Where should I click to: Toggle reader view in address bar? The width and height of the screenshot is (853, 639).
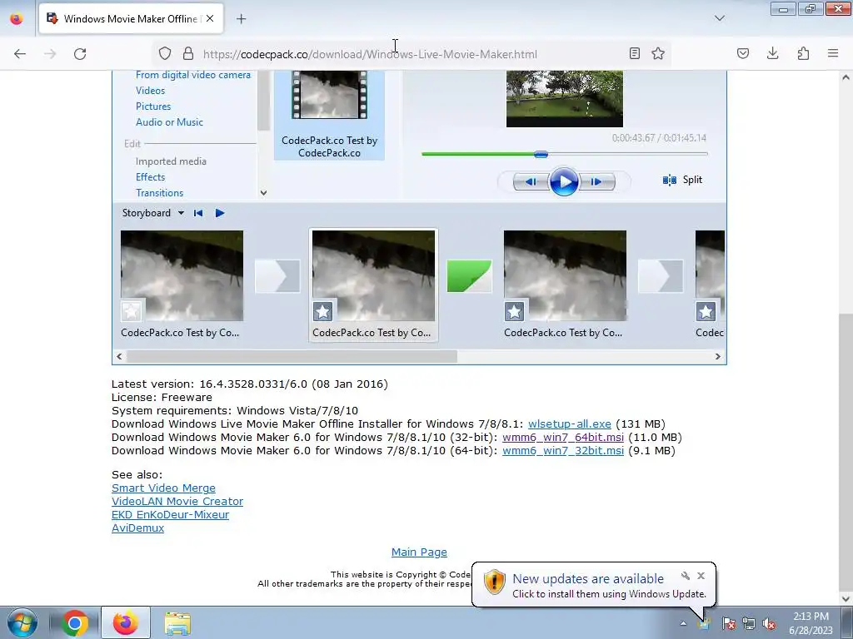point(634,53)
